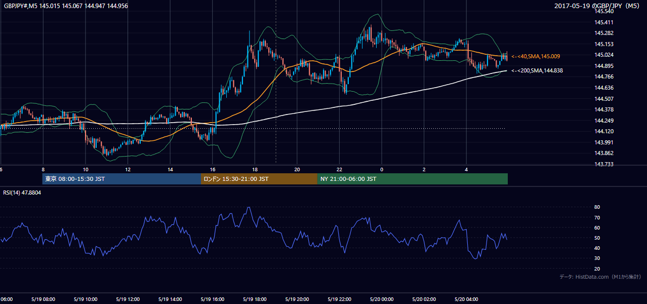Click the 5/19 14:00 bottom date label
The width and height of the screenshot is (647, 304).
tap(170, 299)
